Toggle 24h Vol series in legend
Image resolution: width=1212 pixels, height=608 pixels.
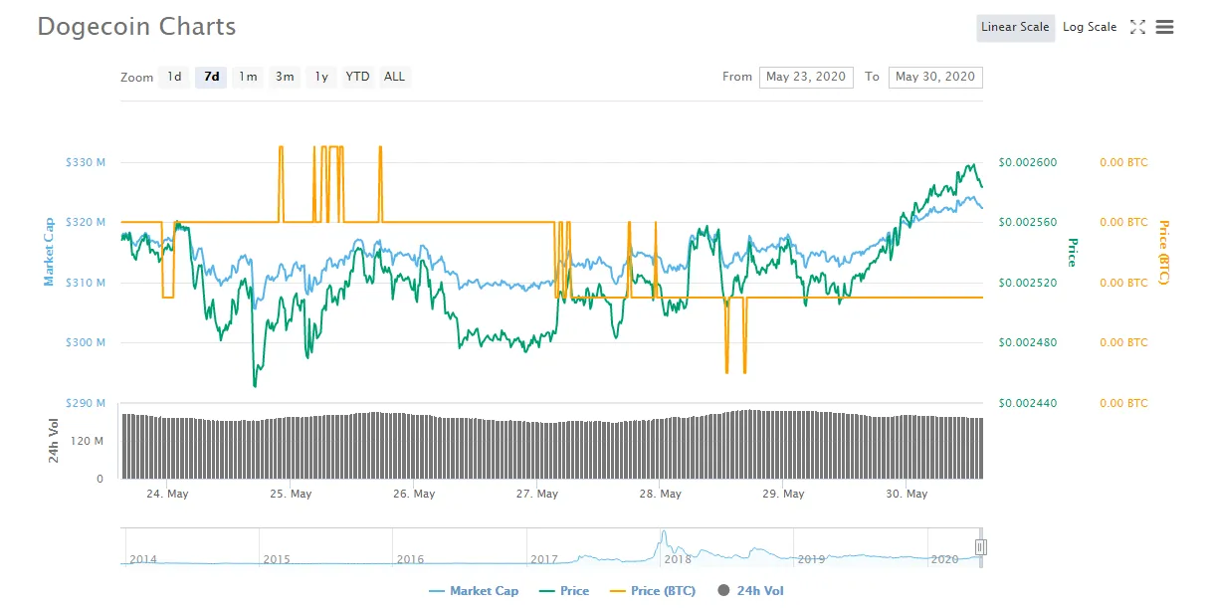pos(750,591)
